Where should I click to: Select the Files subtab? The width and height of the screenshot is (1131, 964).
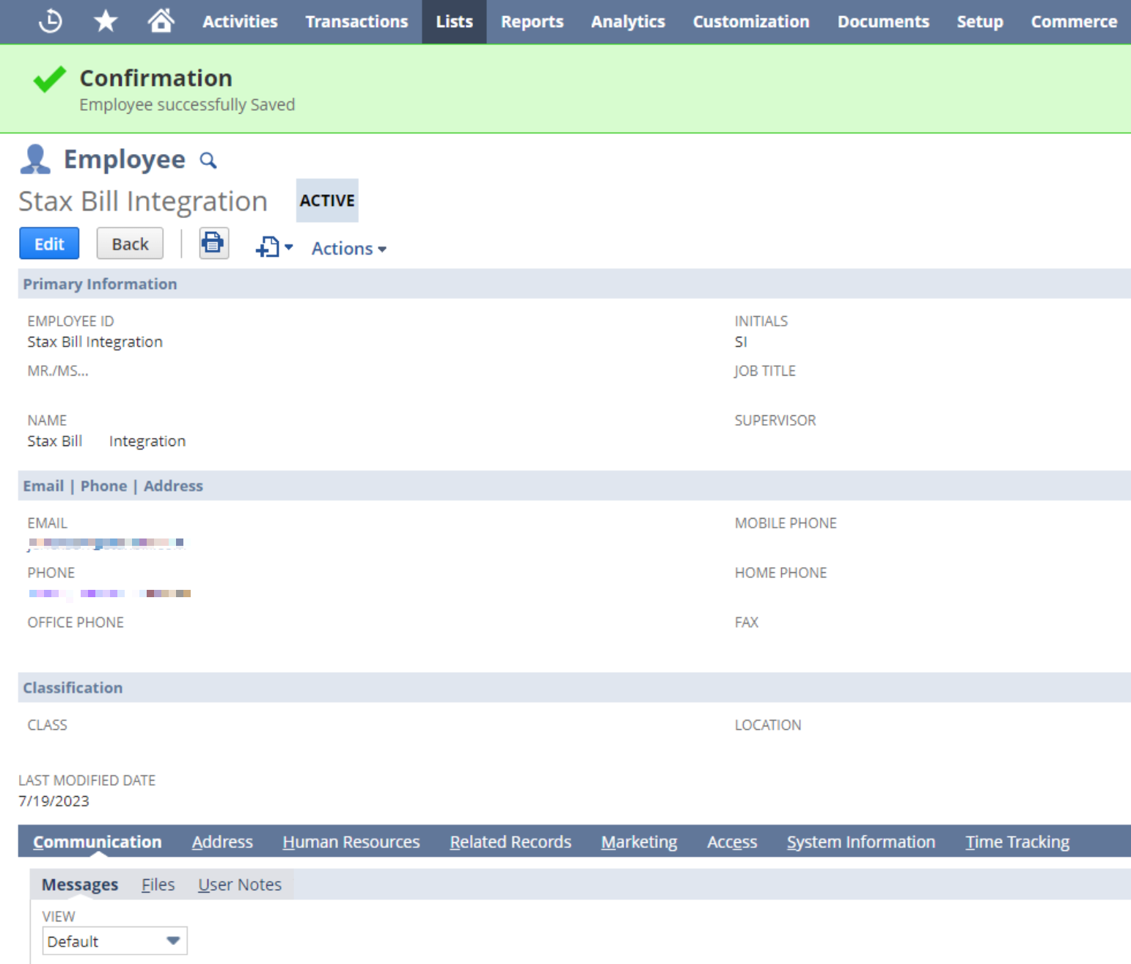[x=158, y=885]
